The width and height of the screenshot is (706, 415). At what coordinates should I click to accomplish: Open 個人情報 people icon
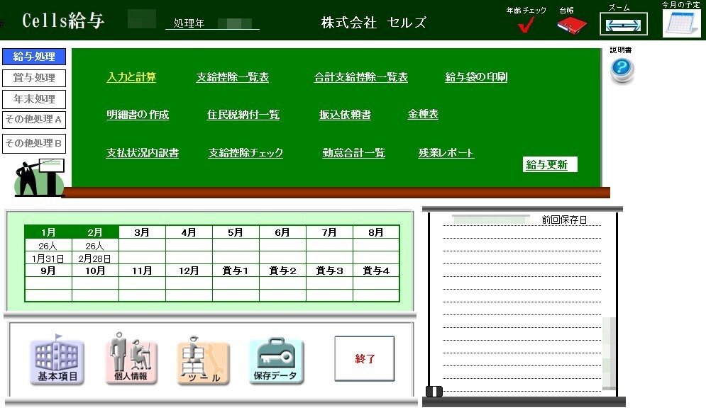(x=131, y=358)
